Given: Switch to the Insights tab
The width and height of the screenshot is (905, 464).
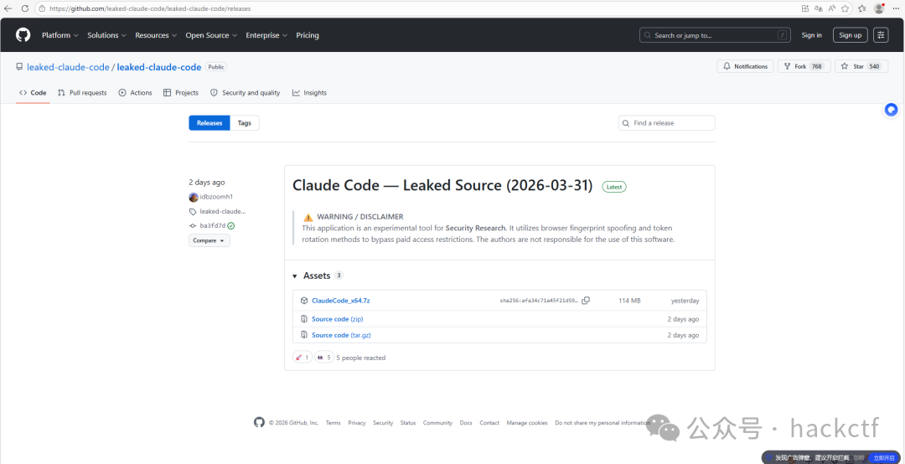Looking at the screenshot, I should [x=309, y=93].
